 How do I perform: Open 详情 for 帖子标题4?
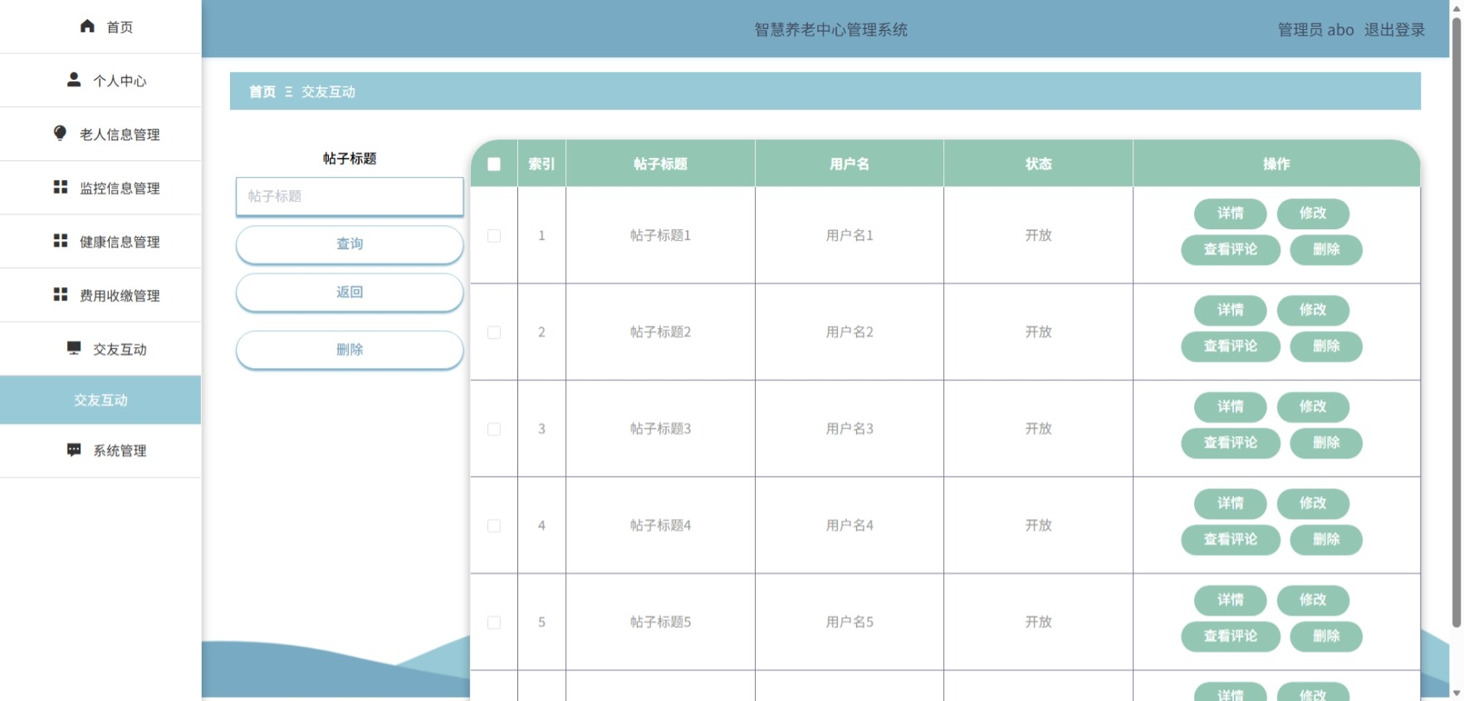(x=1230, y=503)
